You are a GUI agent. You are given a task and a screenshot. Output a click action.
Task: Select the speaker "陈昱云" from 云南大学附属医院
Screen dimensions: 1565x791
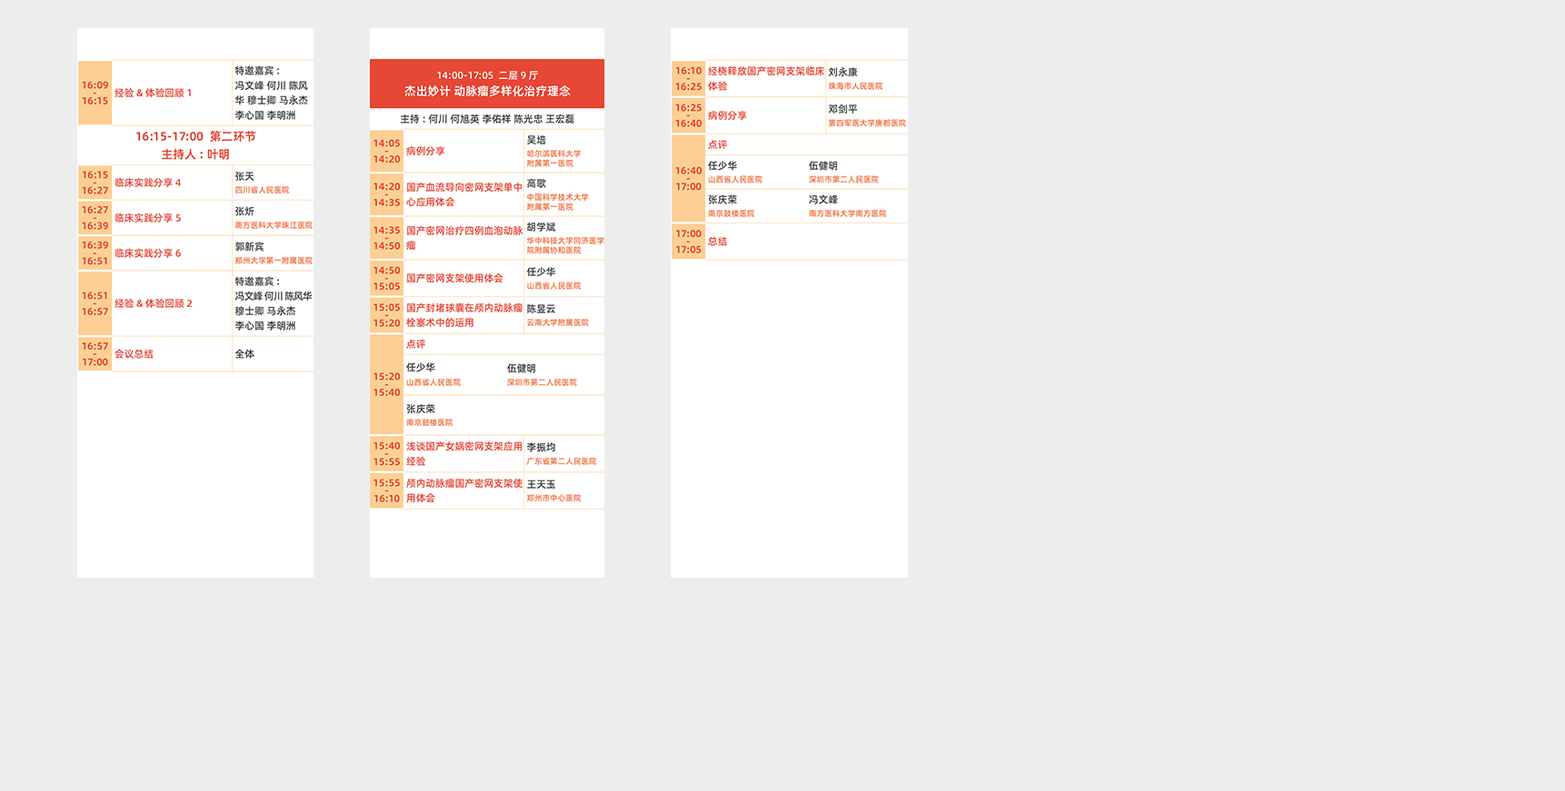541,309
